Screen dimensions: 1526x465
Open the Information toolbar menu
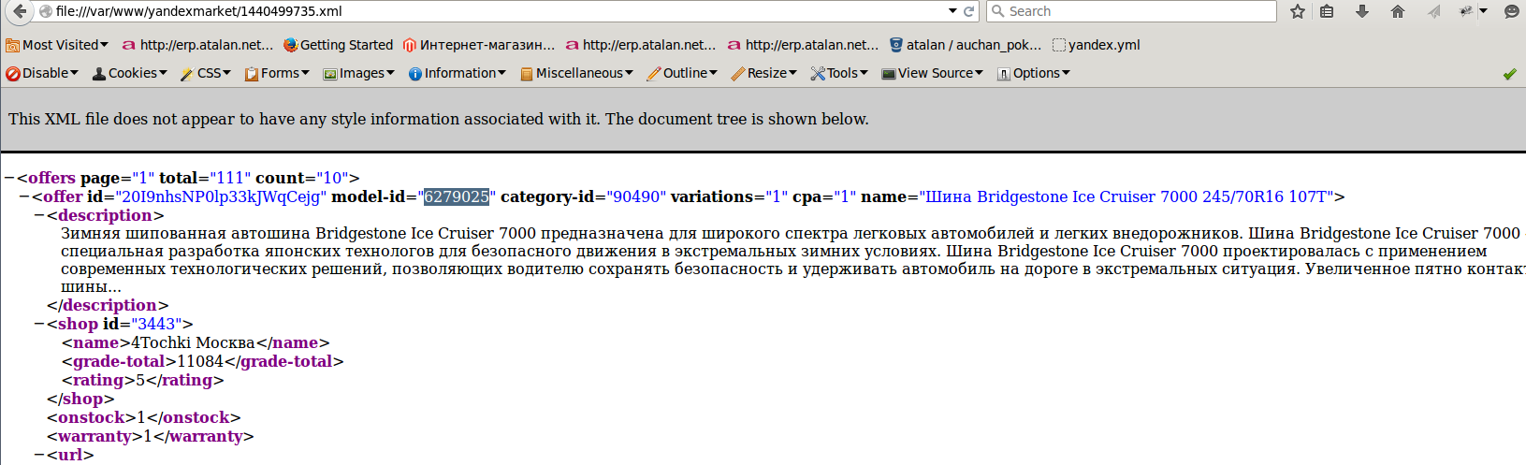[457, 73]
